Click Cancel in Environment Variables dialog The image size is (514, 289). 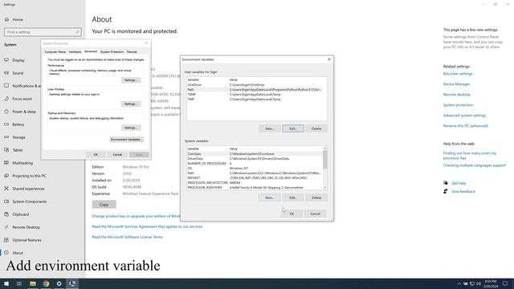pyautogui.click(x=316, y=214)
